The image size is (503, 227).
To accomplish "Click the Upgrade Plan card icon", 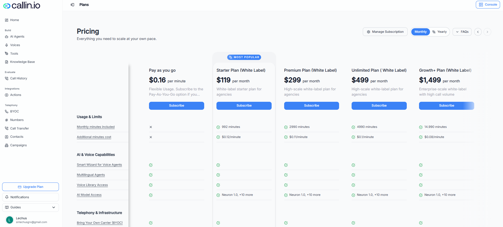I will tap(20, 187).
